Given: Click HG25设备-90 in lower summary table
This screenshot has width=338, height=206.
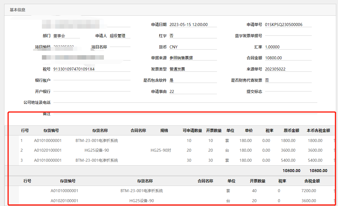Looking at the screenshot, I should (x=142, y=201).
